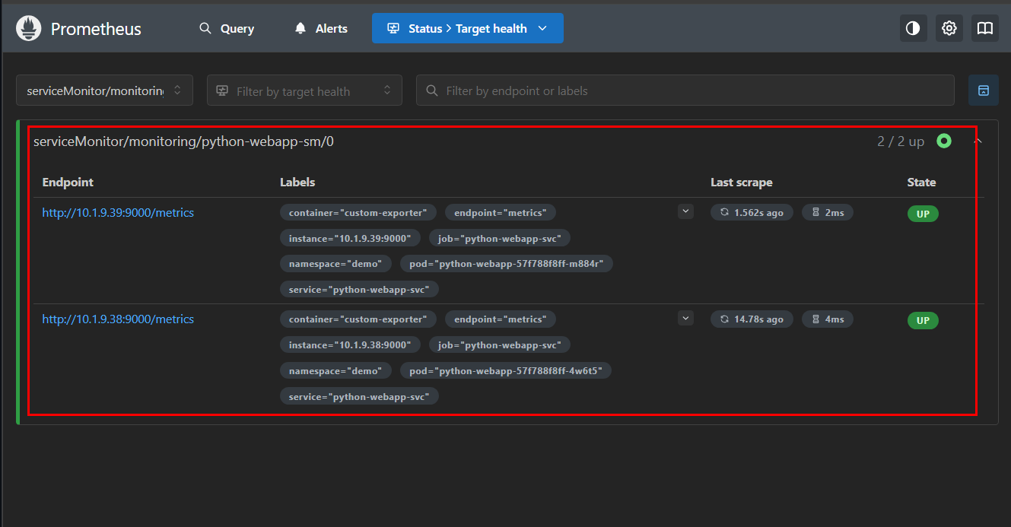
Task: Focus the Filter by endpoint or labels field
Action: pyautogui.click(x=685, y=90)
